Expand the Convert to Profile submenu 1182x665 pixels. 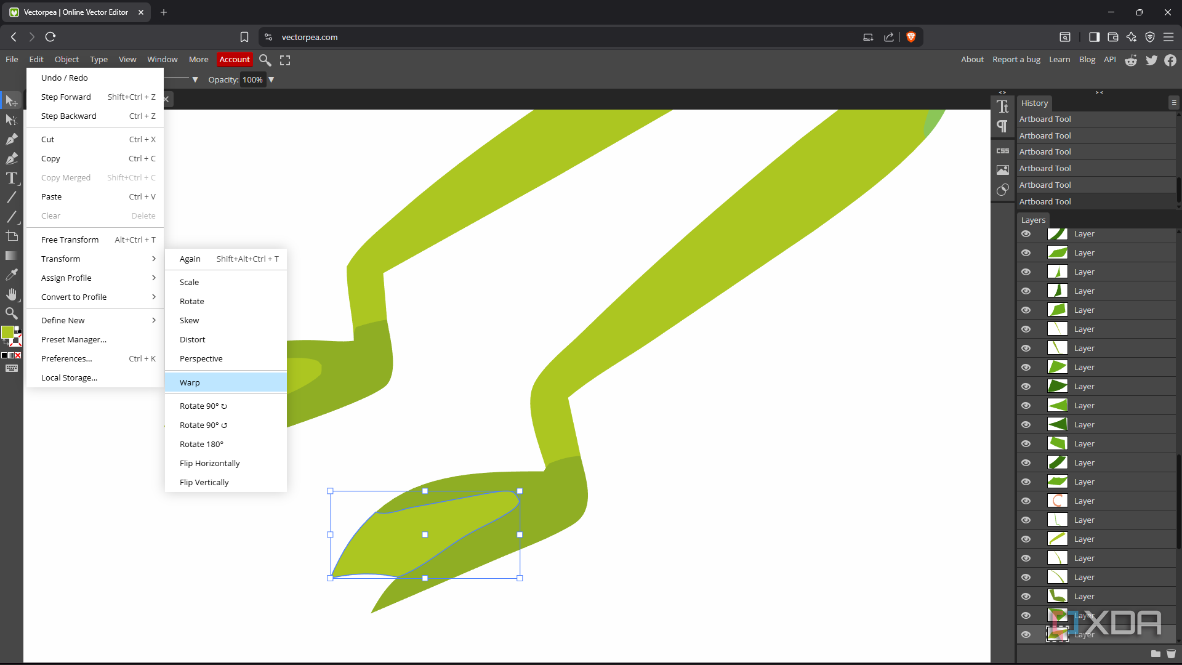coord(95,297)
